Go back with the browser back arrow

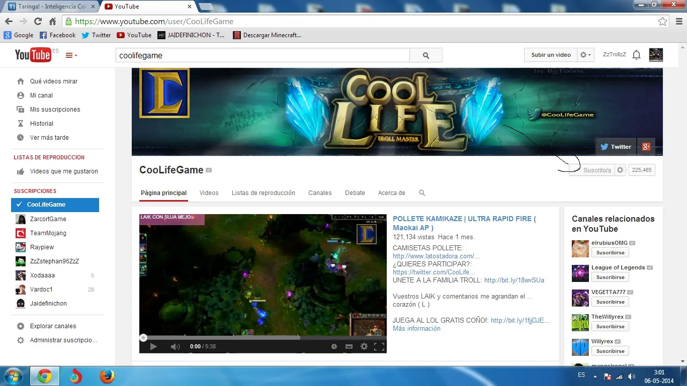point(9,22)
